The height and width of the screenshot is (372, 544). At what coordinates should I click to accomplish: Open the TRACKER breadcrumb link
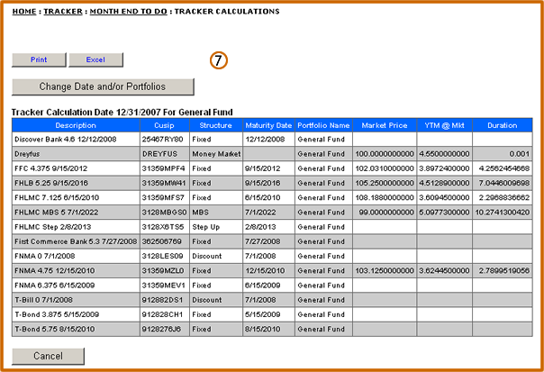pos(63,12)
